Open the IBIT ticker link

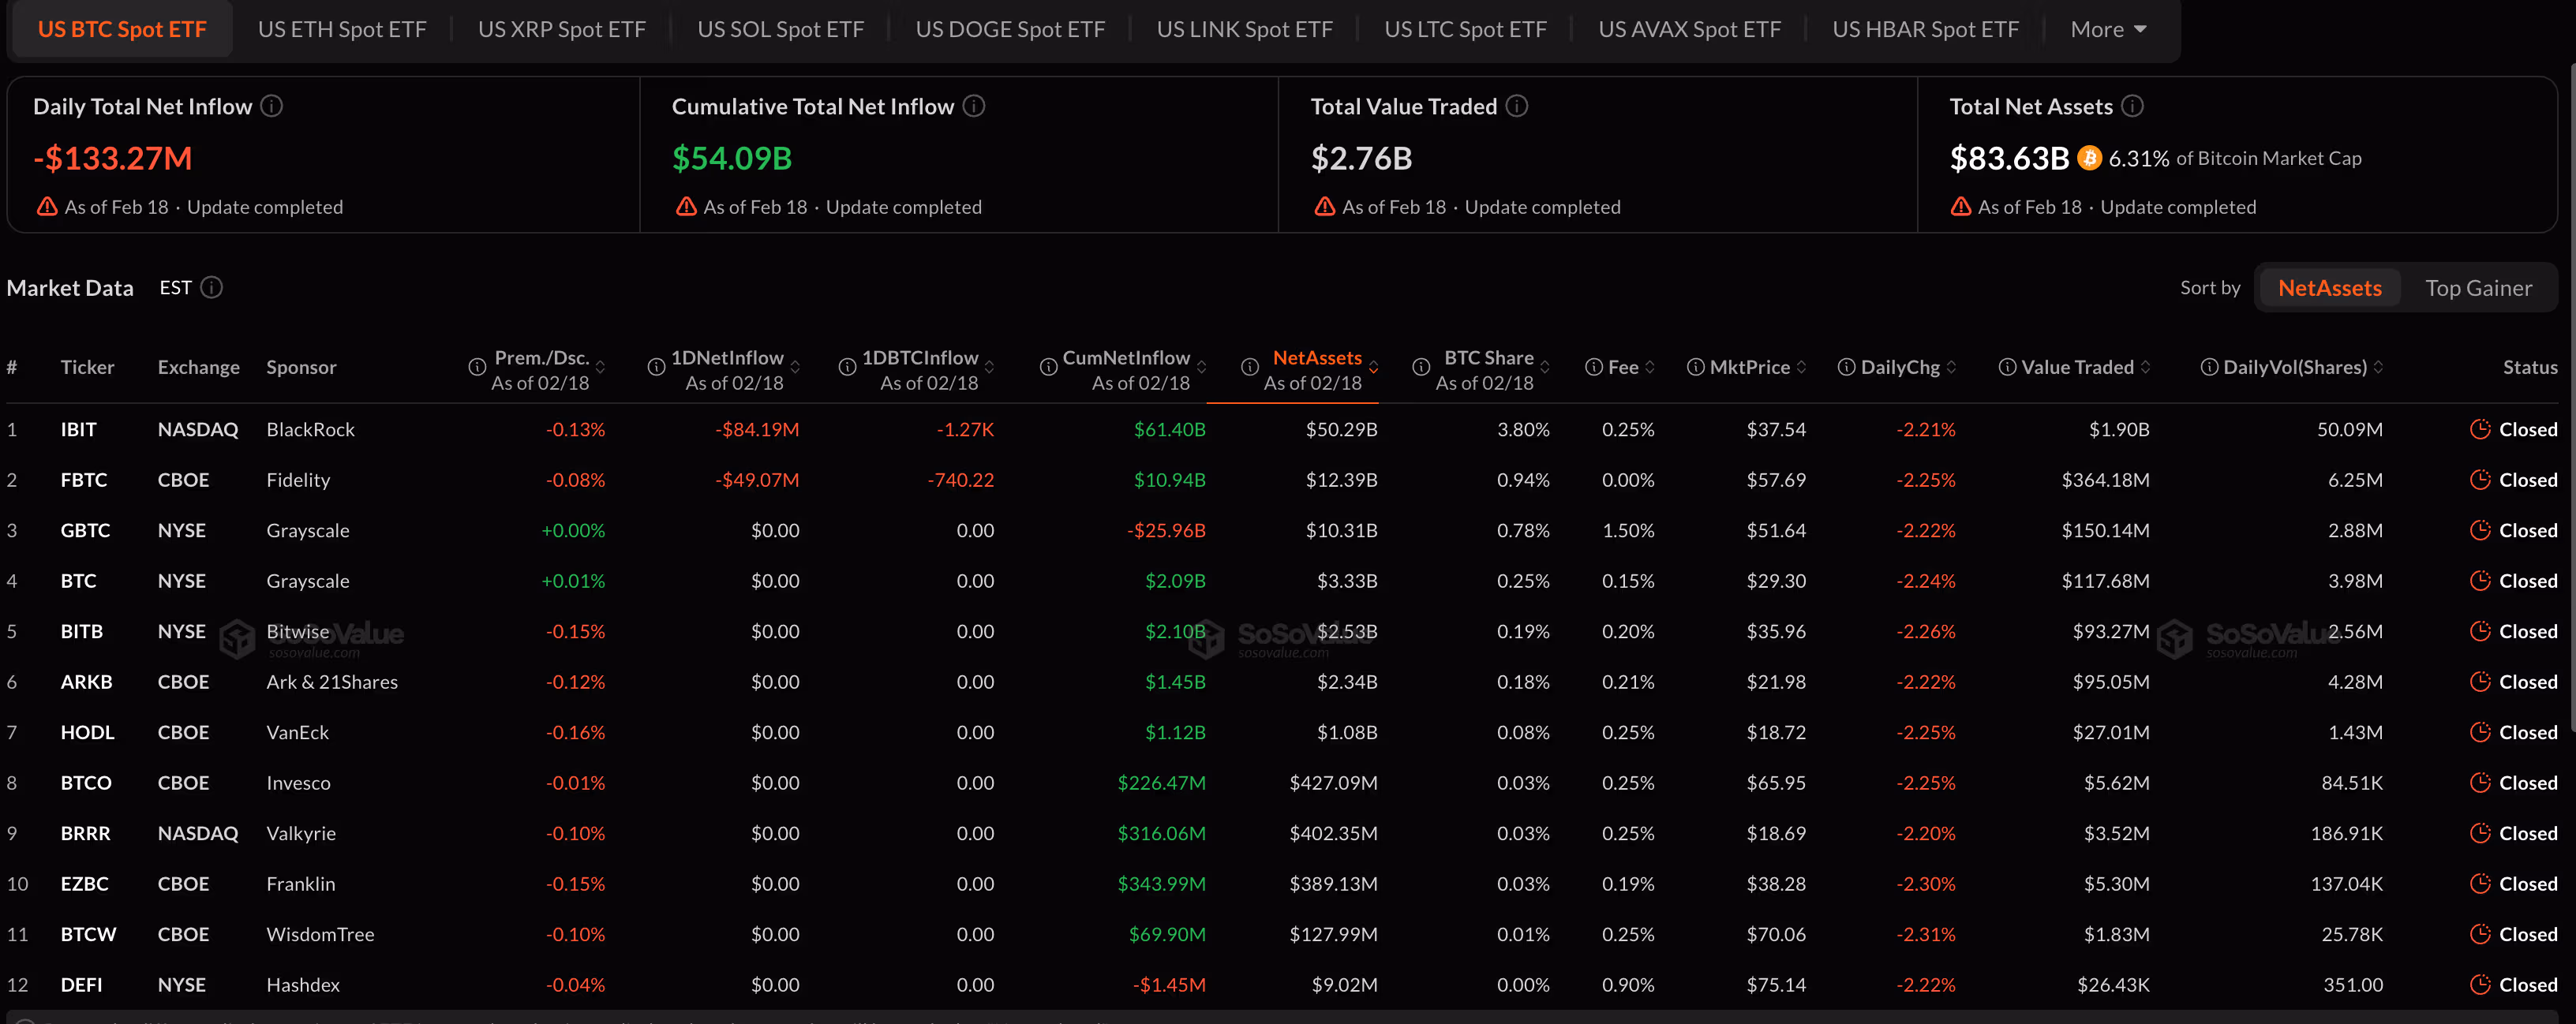(78, 430)
